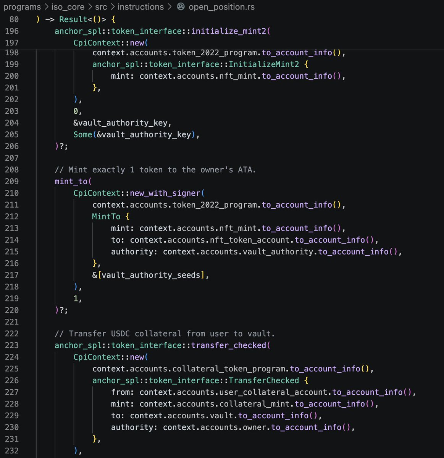Click line number 207 on empty line
The image size is (444, 458).
(x=11, y=158)
